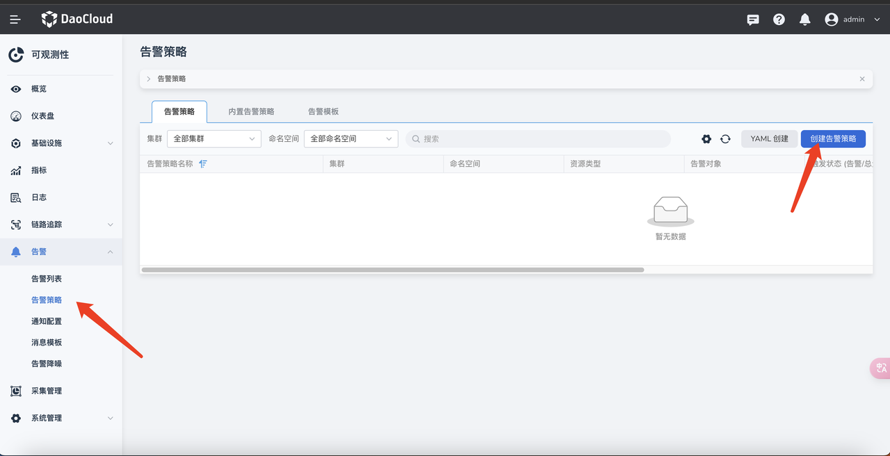Refresh the alert policy list
Viewport: 890px width, 456px height.
coord(725,139)
